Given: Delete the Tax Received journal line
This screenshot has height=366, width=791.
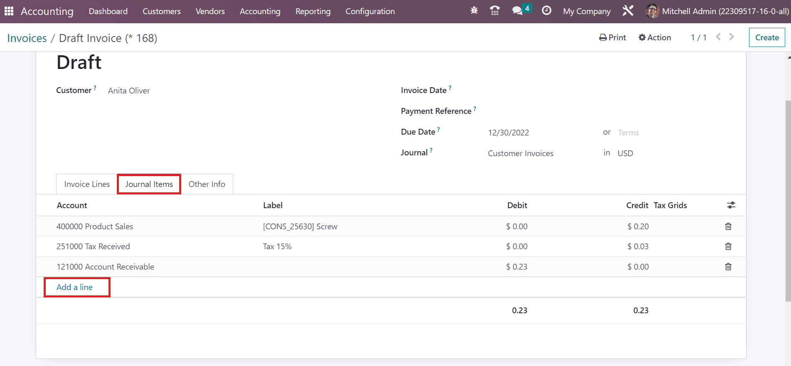Looking at the screenshot, I should tap(728, 246).
